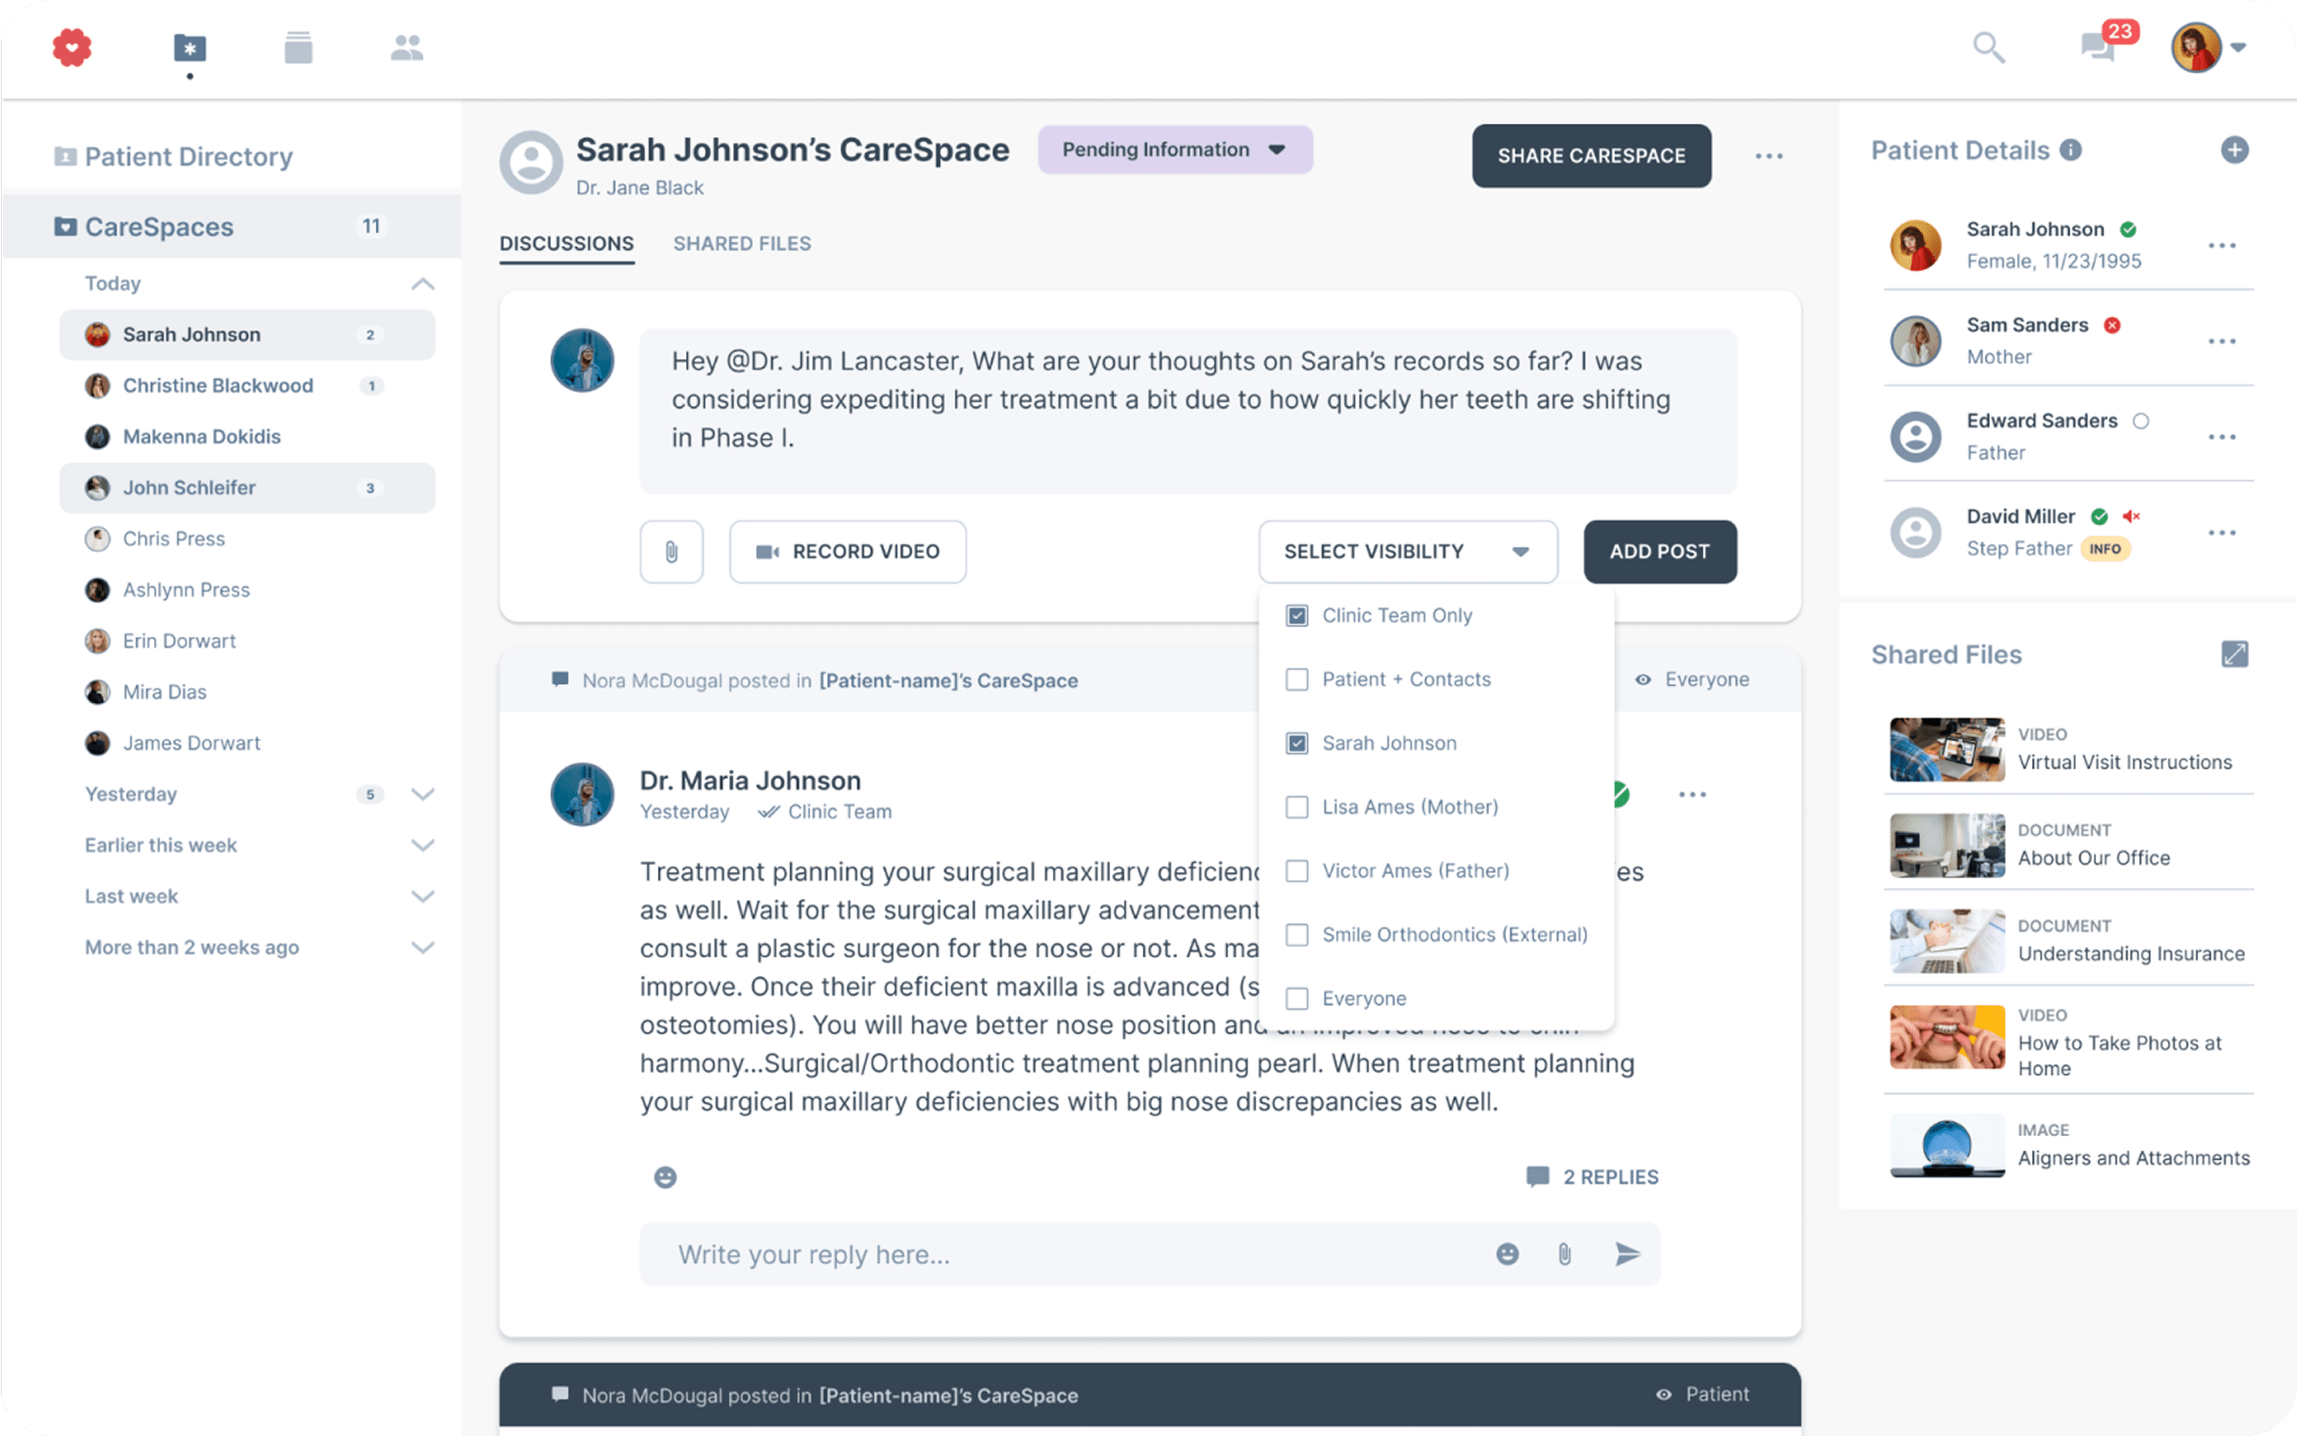Open the people group icon in top bar
2297x1436 pixels.
click(x=406, y=48)
